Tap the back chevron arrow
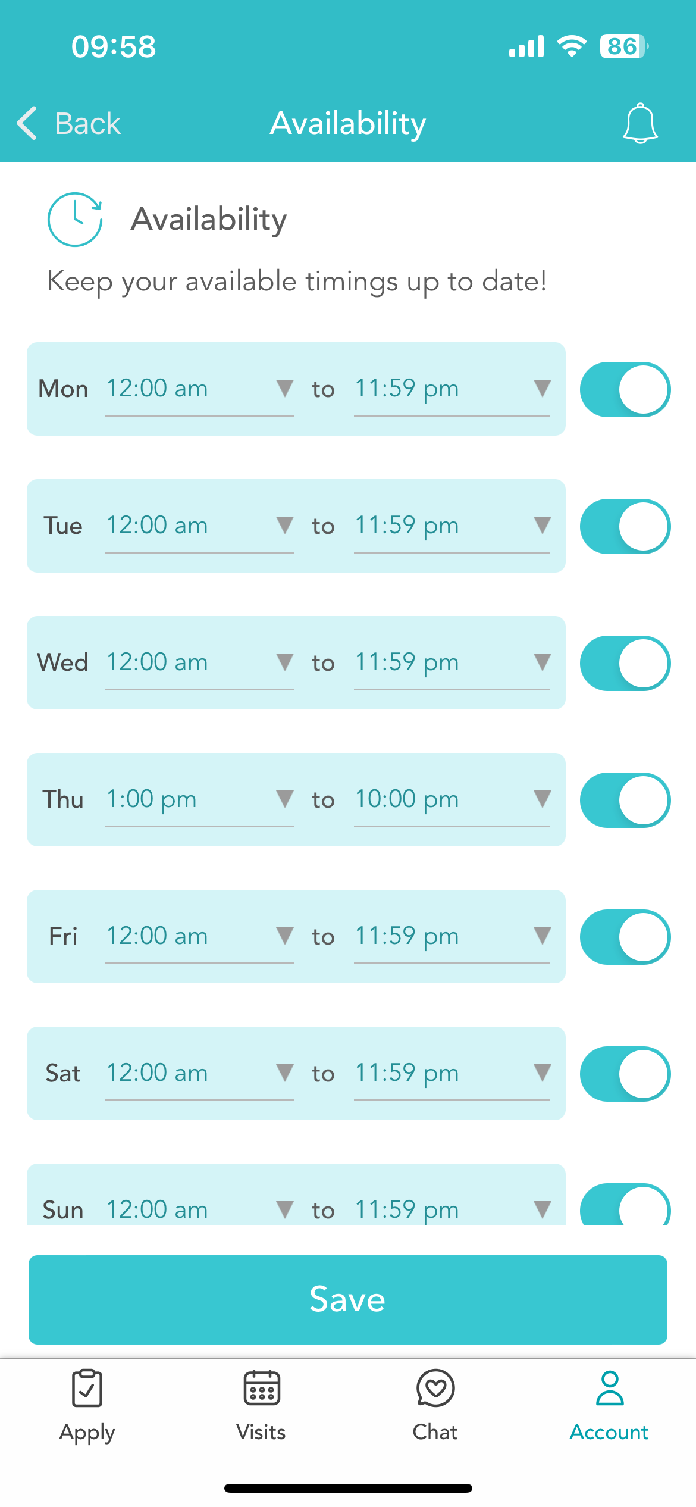 [27, 123]
